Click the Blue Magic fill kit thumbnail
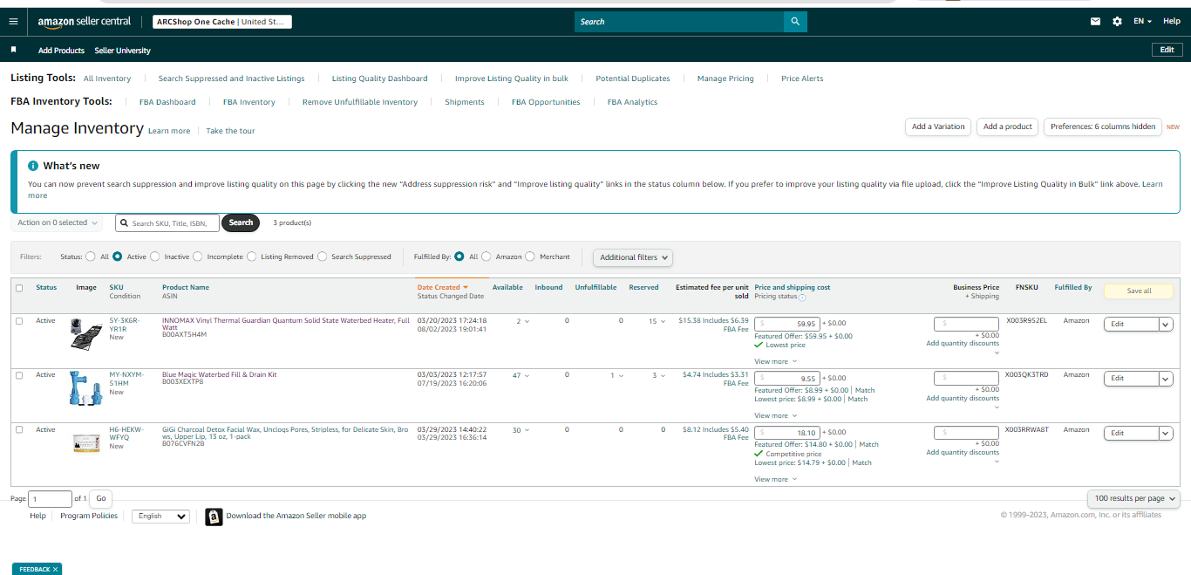Viewport: 1191px width, 575px height. click(86, 388)
